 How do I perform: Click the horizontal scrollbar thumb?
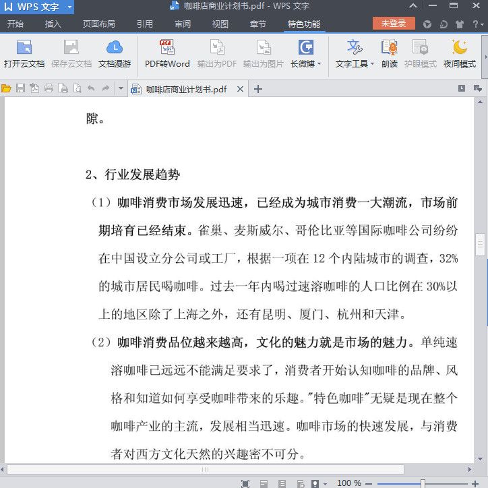click(206, 469)
